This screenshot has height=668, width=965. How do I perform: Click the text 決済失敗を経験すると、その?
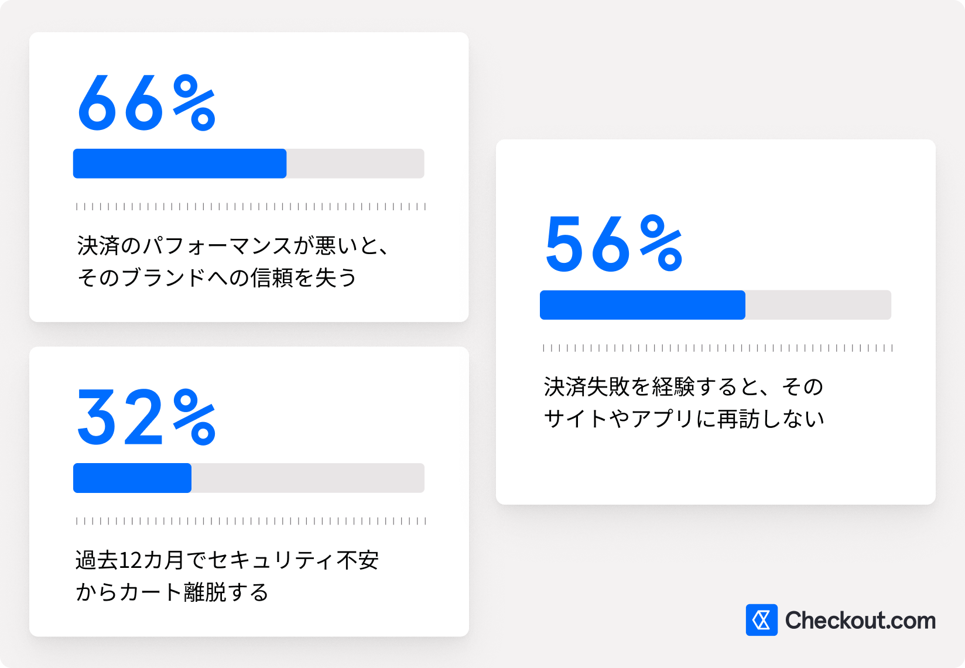click(683, 386)
